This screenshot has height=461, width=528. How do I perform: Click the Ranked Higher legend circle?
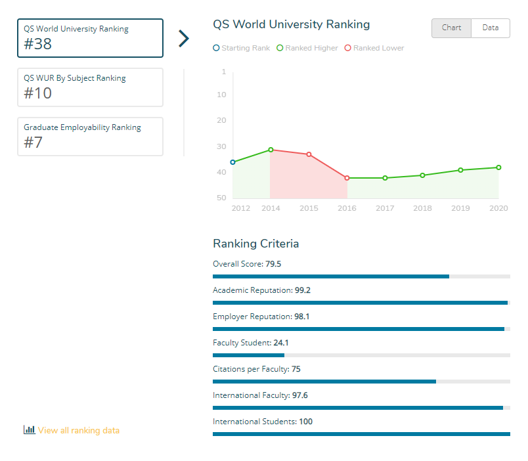click(x=280, y=48)
